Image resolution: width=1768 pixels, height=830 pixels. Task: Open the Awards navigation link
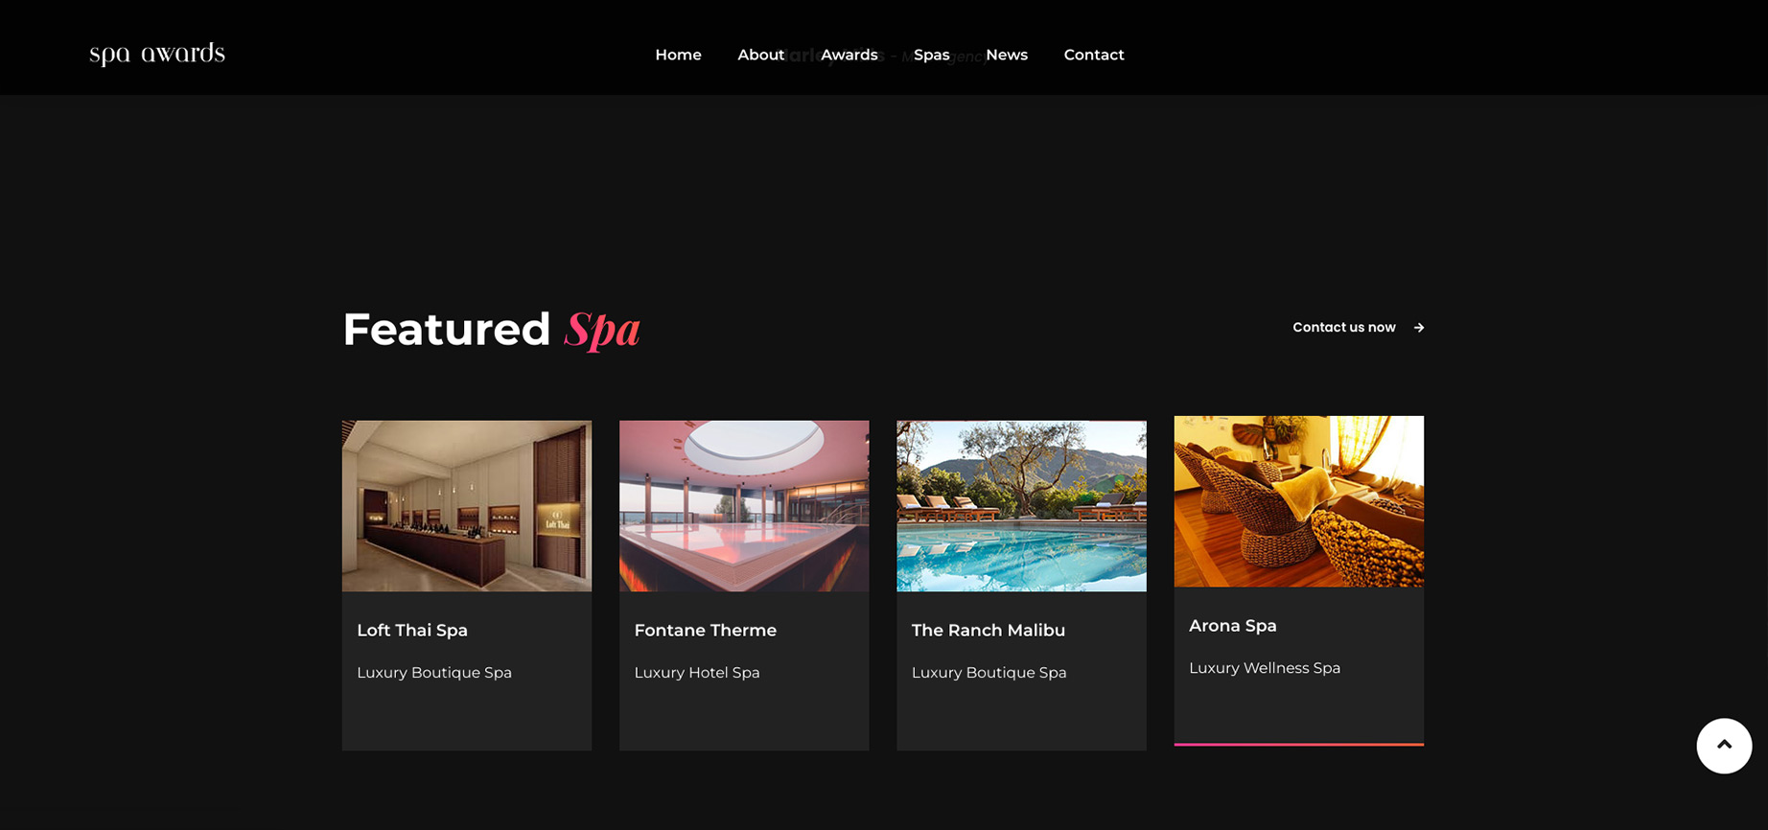tap(849, 55)
